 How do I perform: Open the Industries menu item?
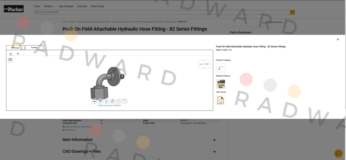(82, 6)
